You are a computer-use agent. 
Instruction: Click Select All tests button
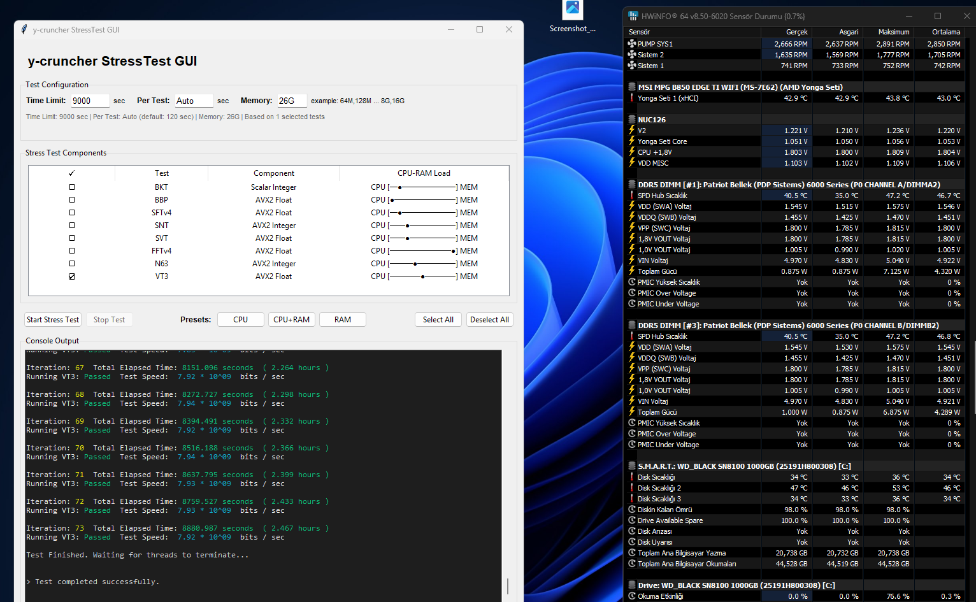coord(438,320)
